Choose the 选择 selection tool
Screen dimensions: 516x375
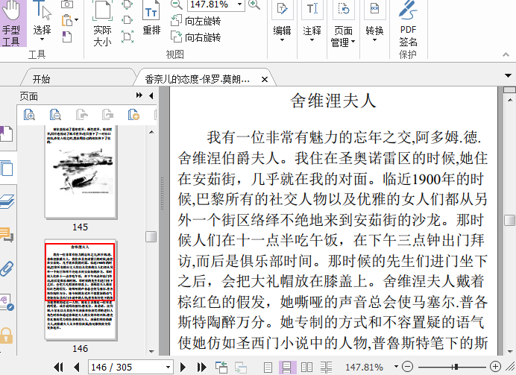42,22
